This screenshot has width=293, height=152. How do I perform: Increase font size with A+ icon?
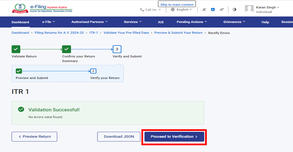point(222,10)
